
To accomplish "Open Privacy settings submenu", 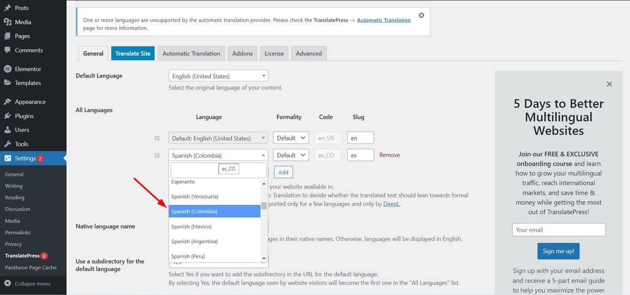I will pos(13,244).
